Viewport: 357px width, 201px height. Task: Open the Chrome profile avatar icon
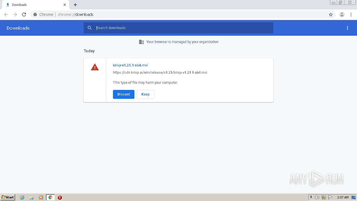342,15
